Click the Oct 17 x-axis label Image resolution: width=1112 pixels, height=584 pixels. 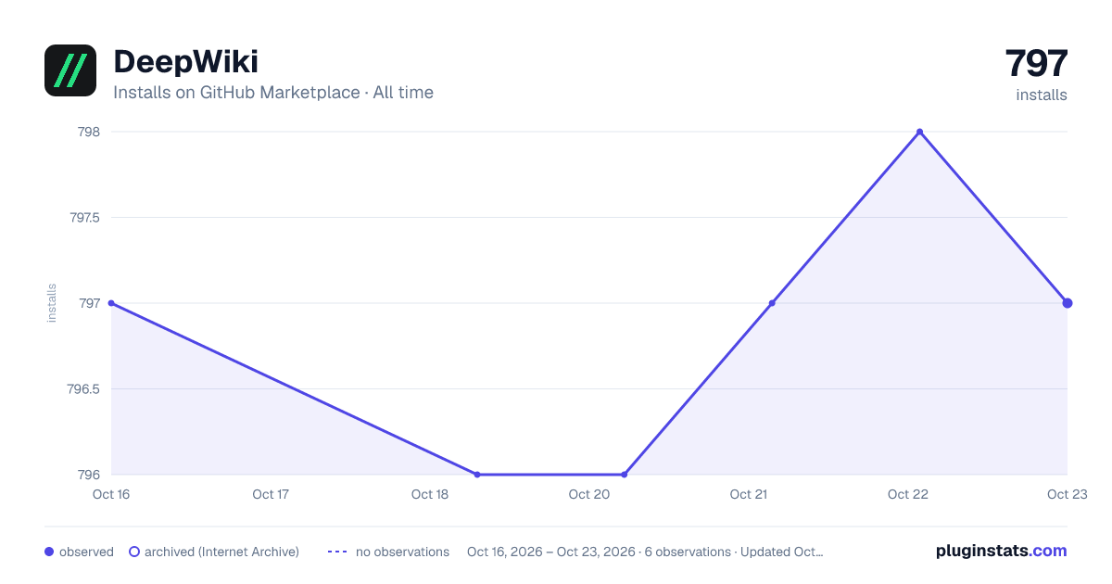coord(271,494)
